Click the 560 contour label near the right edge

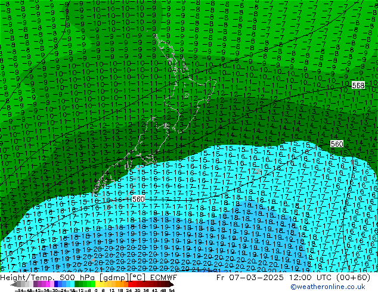pyautogui.click(x=337, y=144)
